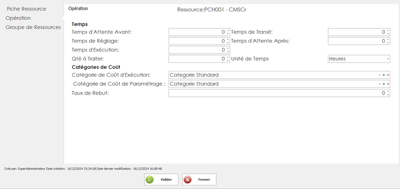The width and height of the screenshot is (400, 189).
Task: Click green plus icon for Catégorie de Coût de Paramétrage
Action: click(x=383, y=84)
